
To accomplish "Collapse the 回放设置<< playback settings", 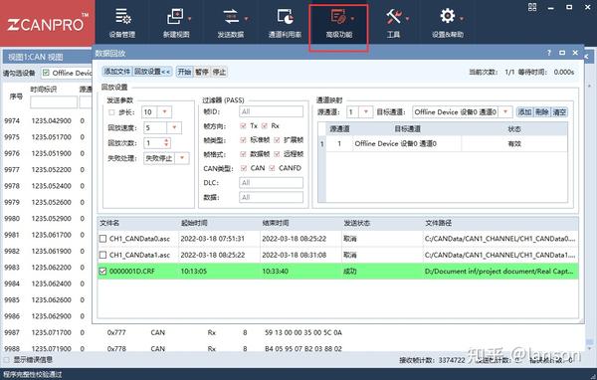I will 152,72.
